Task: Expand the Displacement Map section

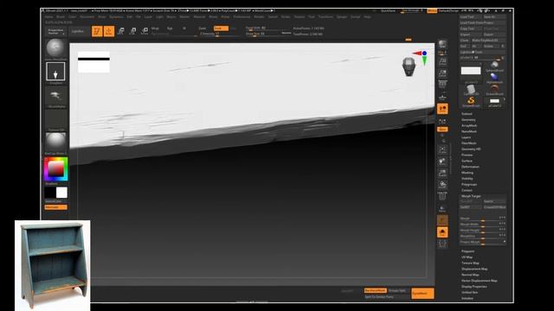Action: pos(474,269)
